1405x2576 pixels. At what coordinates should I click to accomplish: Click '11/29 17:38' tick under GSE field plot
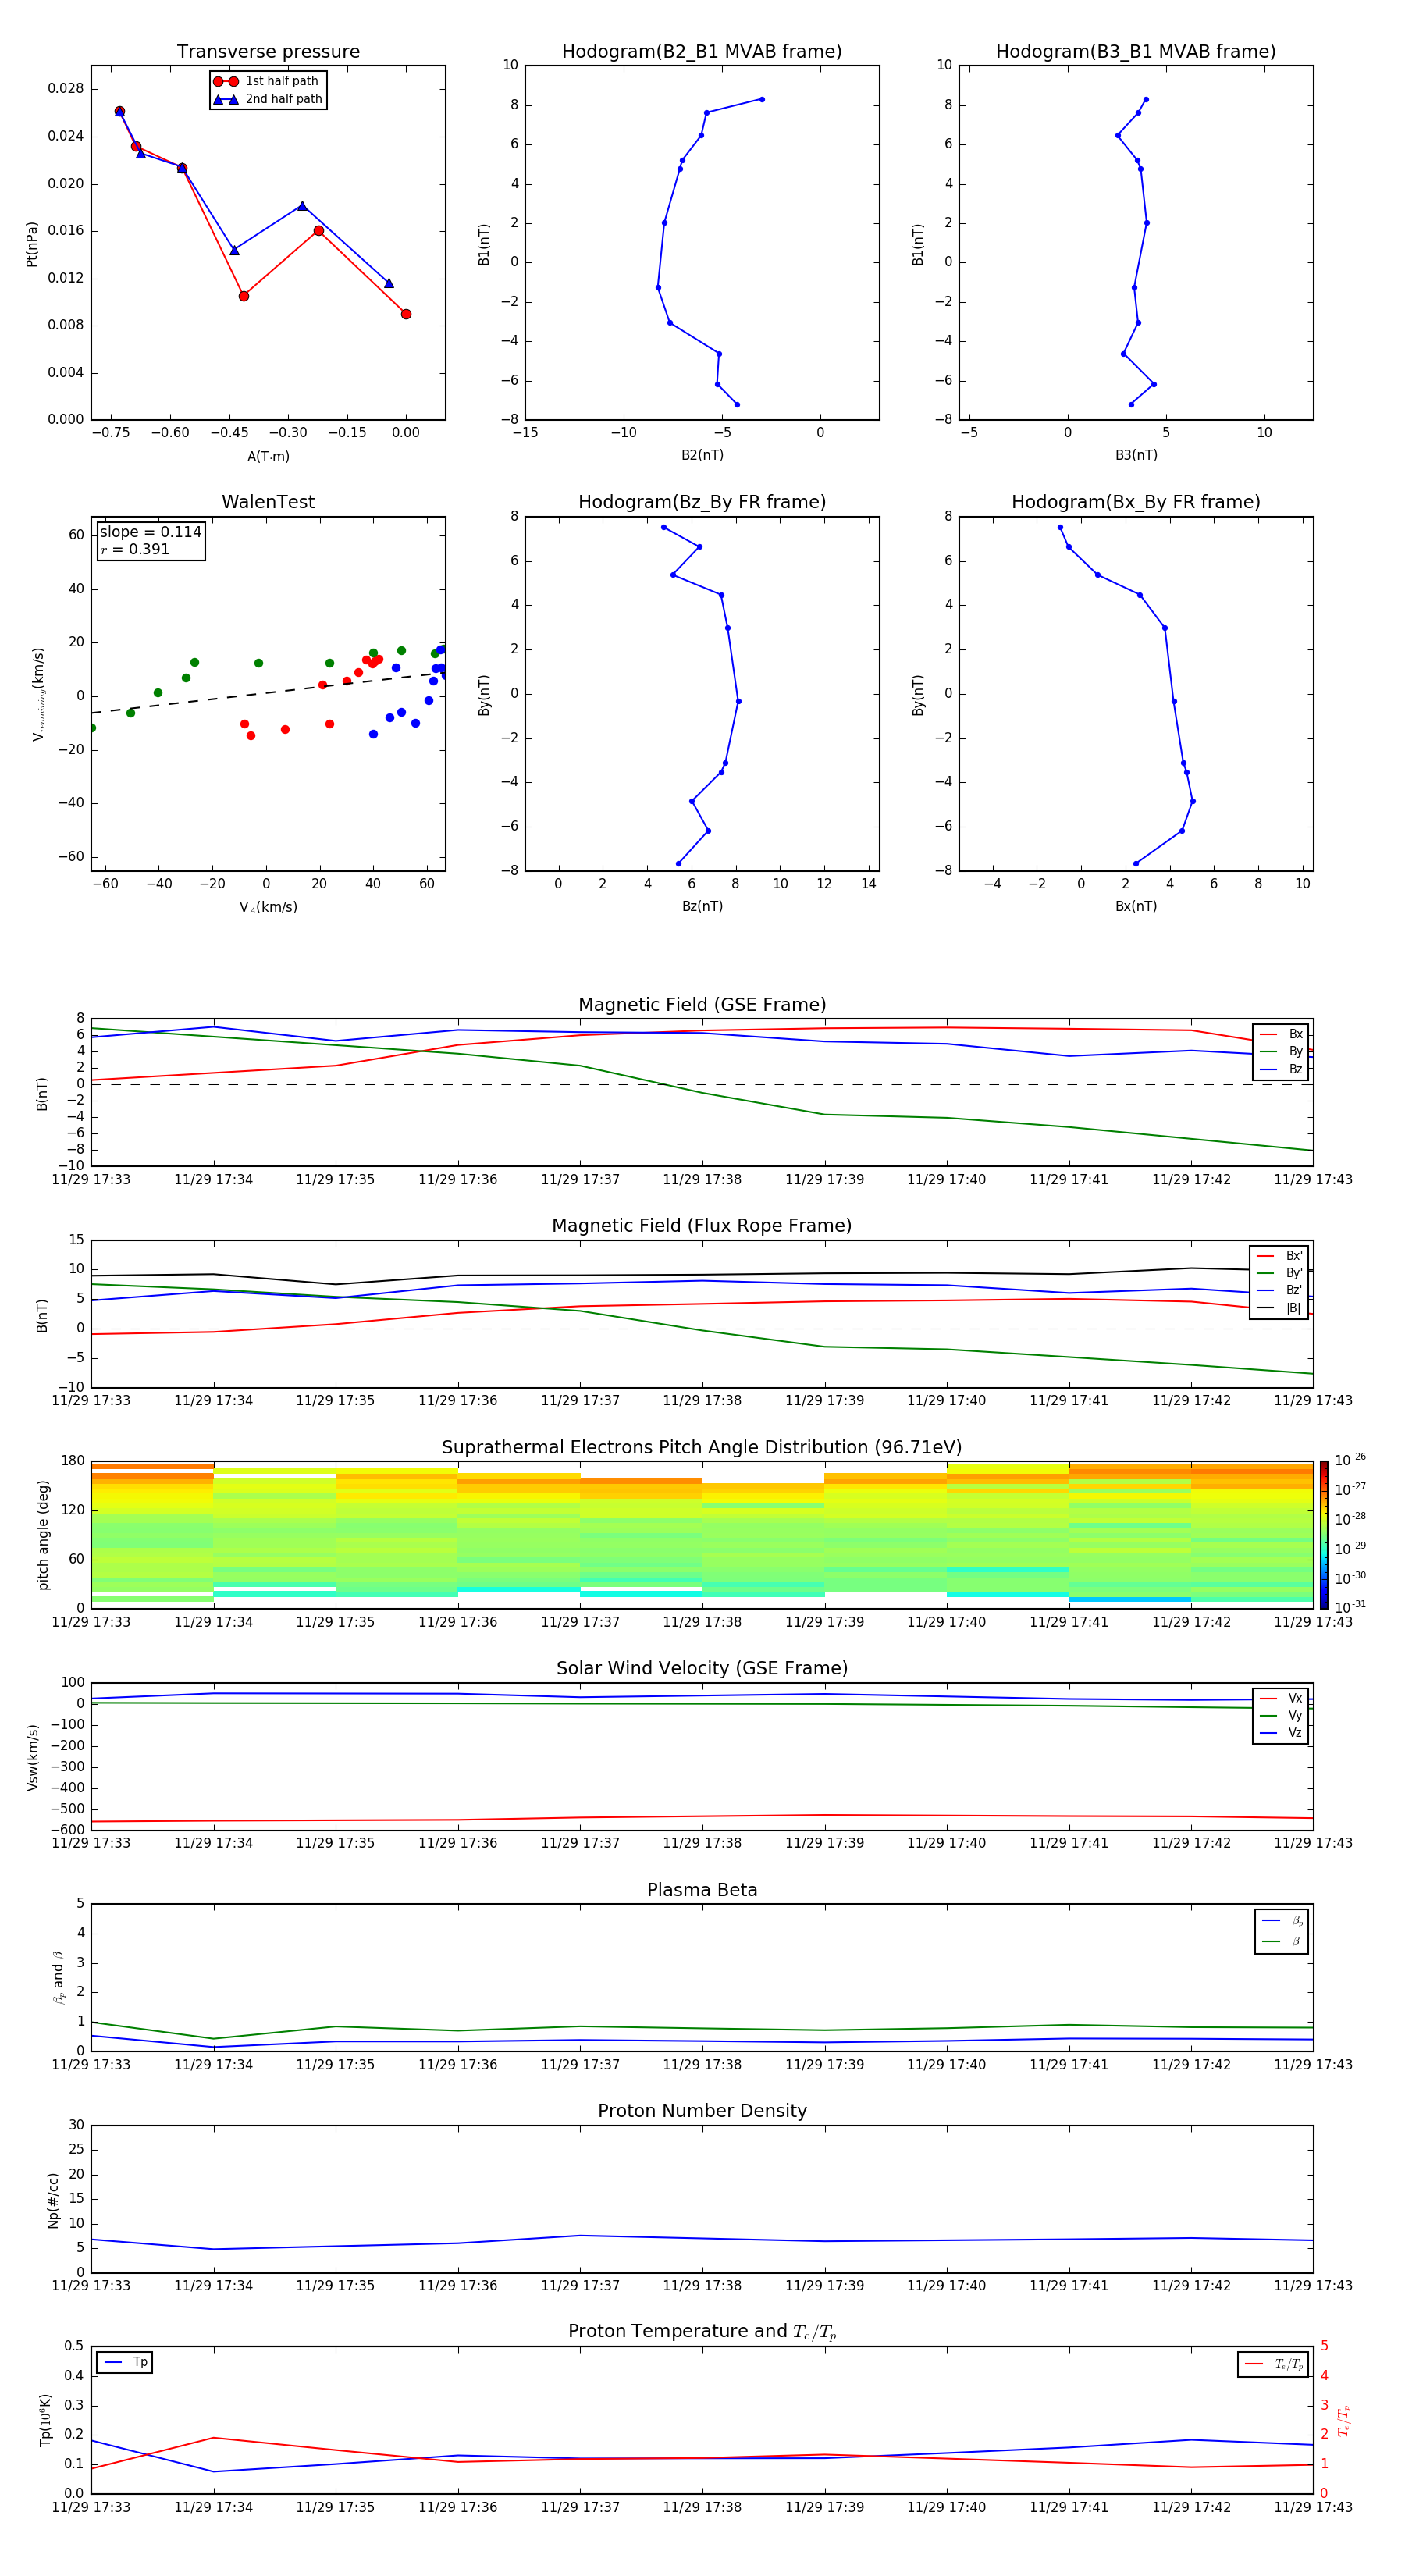(x=702, y=1179)
